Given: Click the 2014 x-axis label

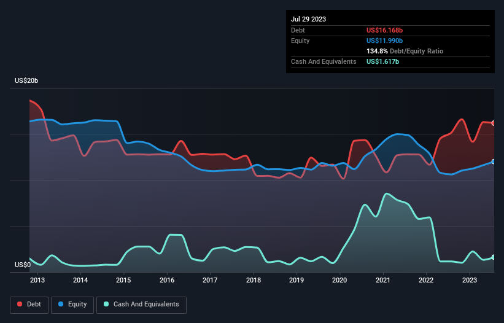Looking at the screenshot, I should (x=80, y=280).
